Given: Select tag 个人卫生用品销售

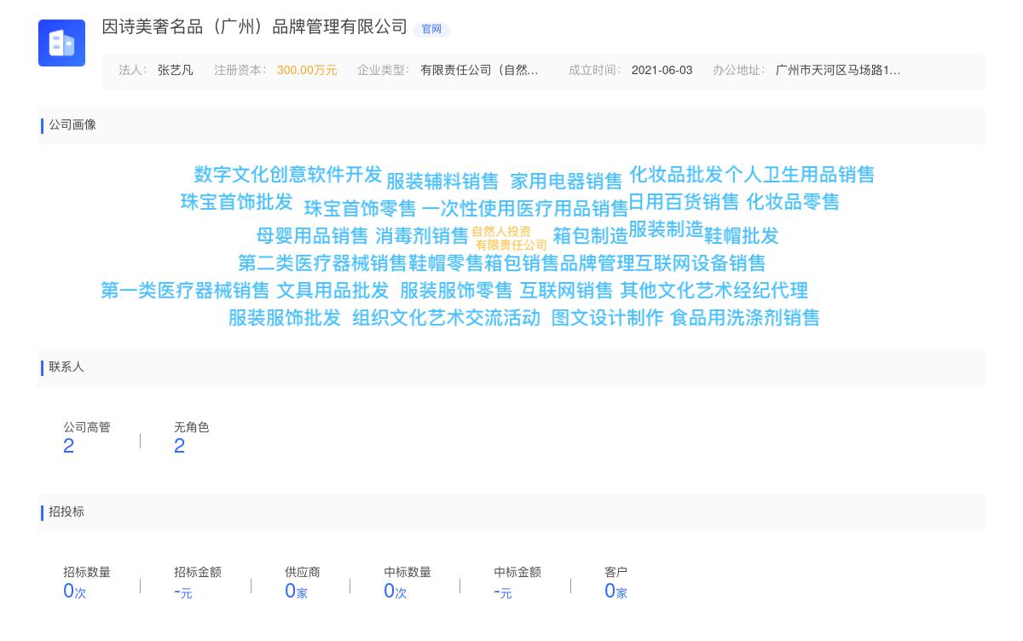Looking at the screenshot, I should pyautogui.click(x=800, y=175).
